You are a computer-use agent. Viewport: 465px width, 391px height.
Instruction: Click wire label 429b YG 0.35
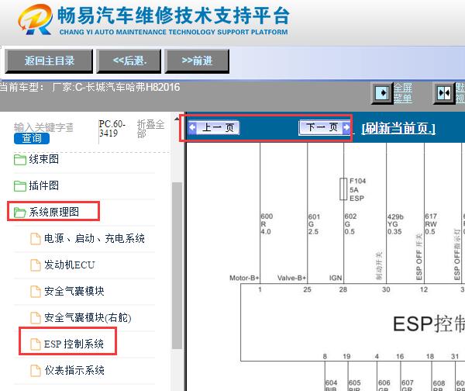pyautogui.click(x=395, y=224)
